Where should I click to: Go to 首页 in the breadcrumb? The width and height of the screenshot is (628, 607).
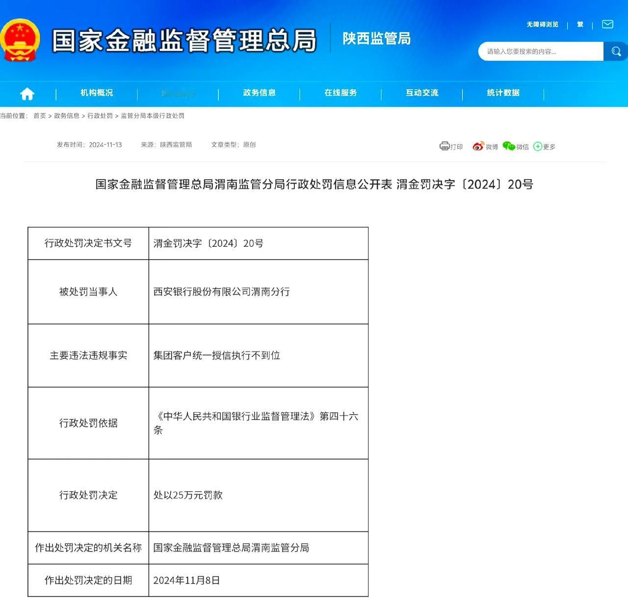point(40,116)
